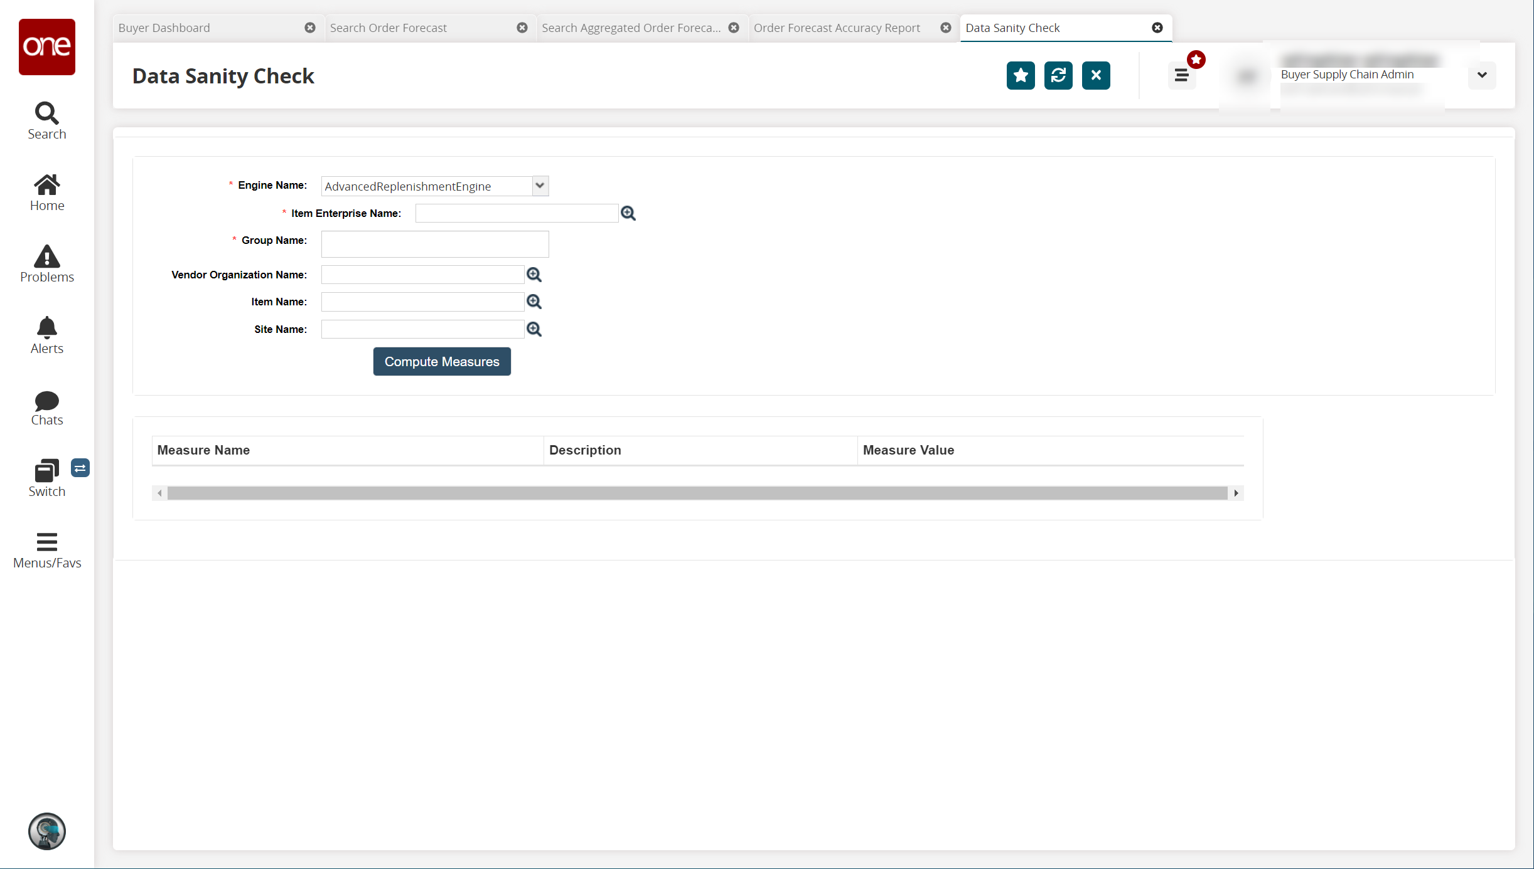
Task: Switch to Buyer Dashboard tab
Action: pyautogui.click(x=164, y=28)
